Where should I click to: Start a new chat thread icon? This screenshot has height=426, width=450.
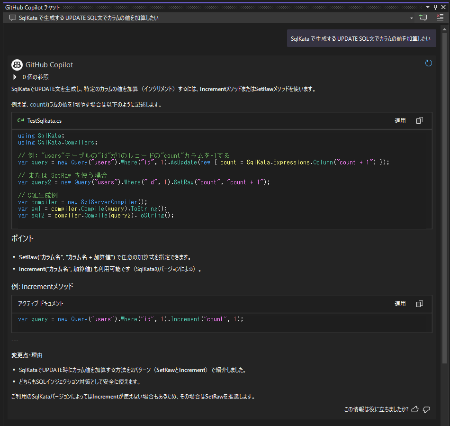(x=423, y=18)
